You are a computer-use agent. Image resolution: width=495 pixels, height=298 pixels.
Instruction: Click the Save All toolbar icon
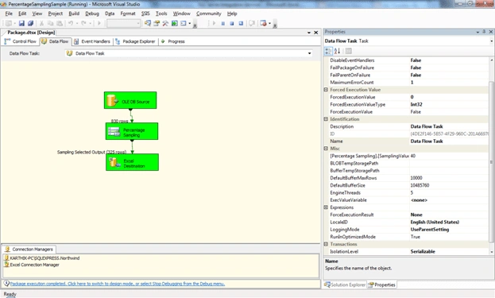pyautogui.click(x=31, y=23)
